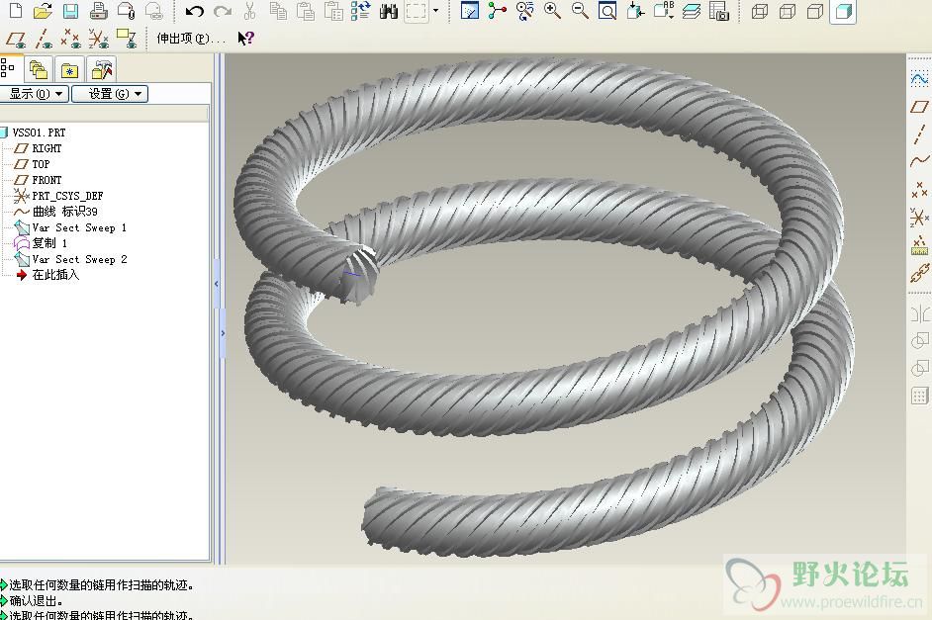The width and height of the screenshot is (932, 620).
Task: Refit the model to the screen
Action: tap(607, 11)
